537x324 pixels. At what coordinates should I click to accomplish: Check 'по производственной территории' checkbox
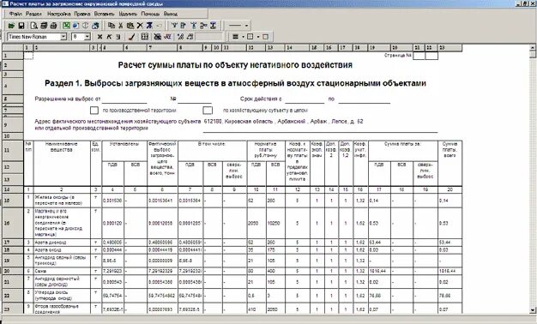tap(94, 111)
